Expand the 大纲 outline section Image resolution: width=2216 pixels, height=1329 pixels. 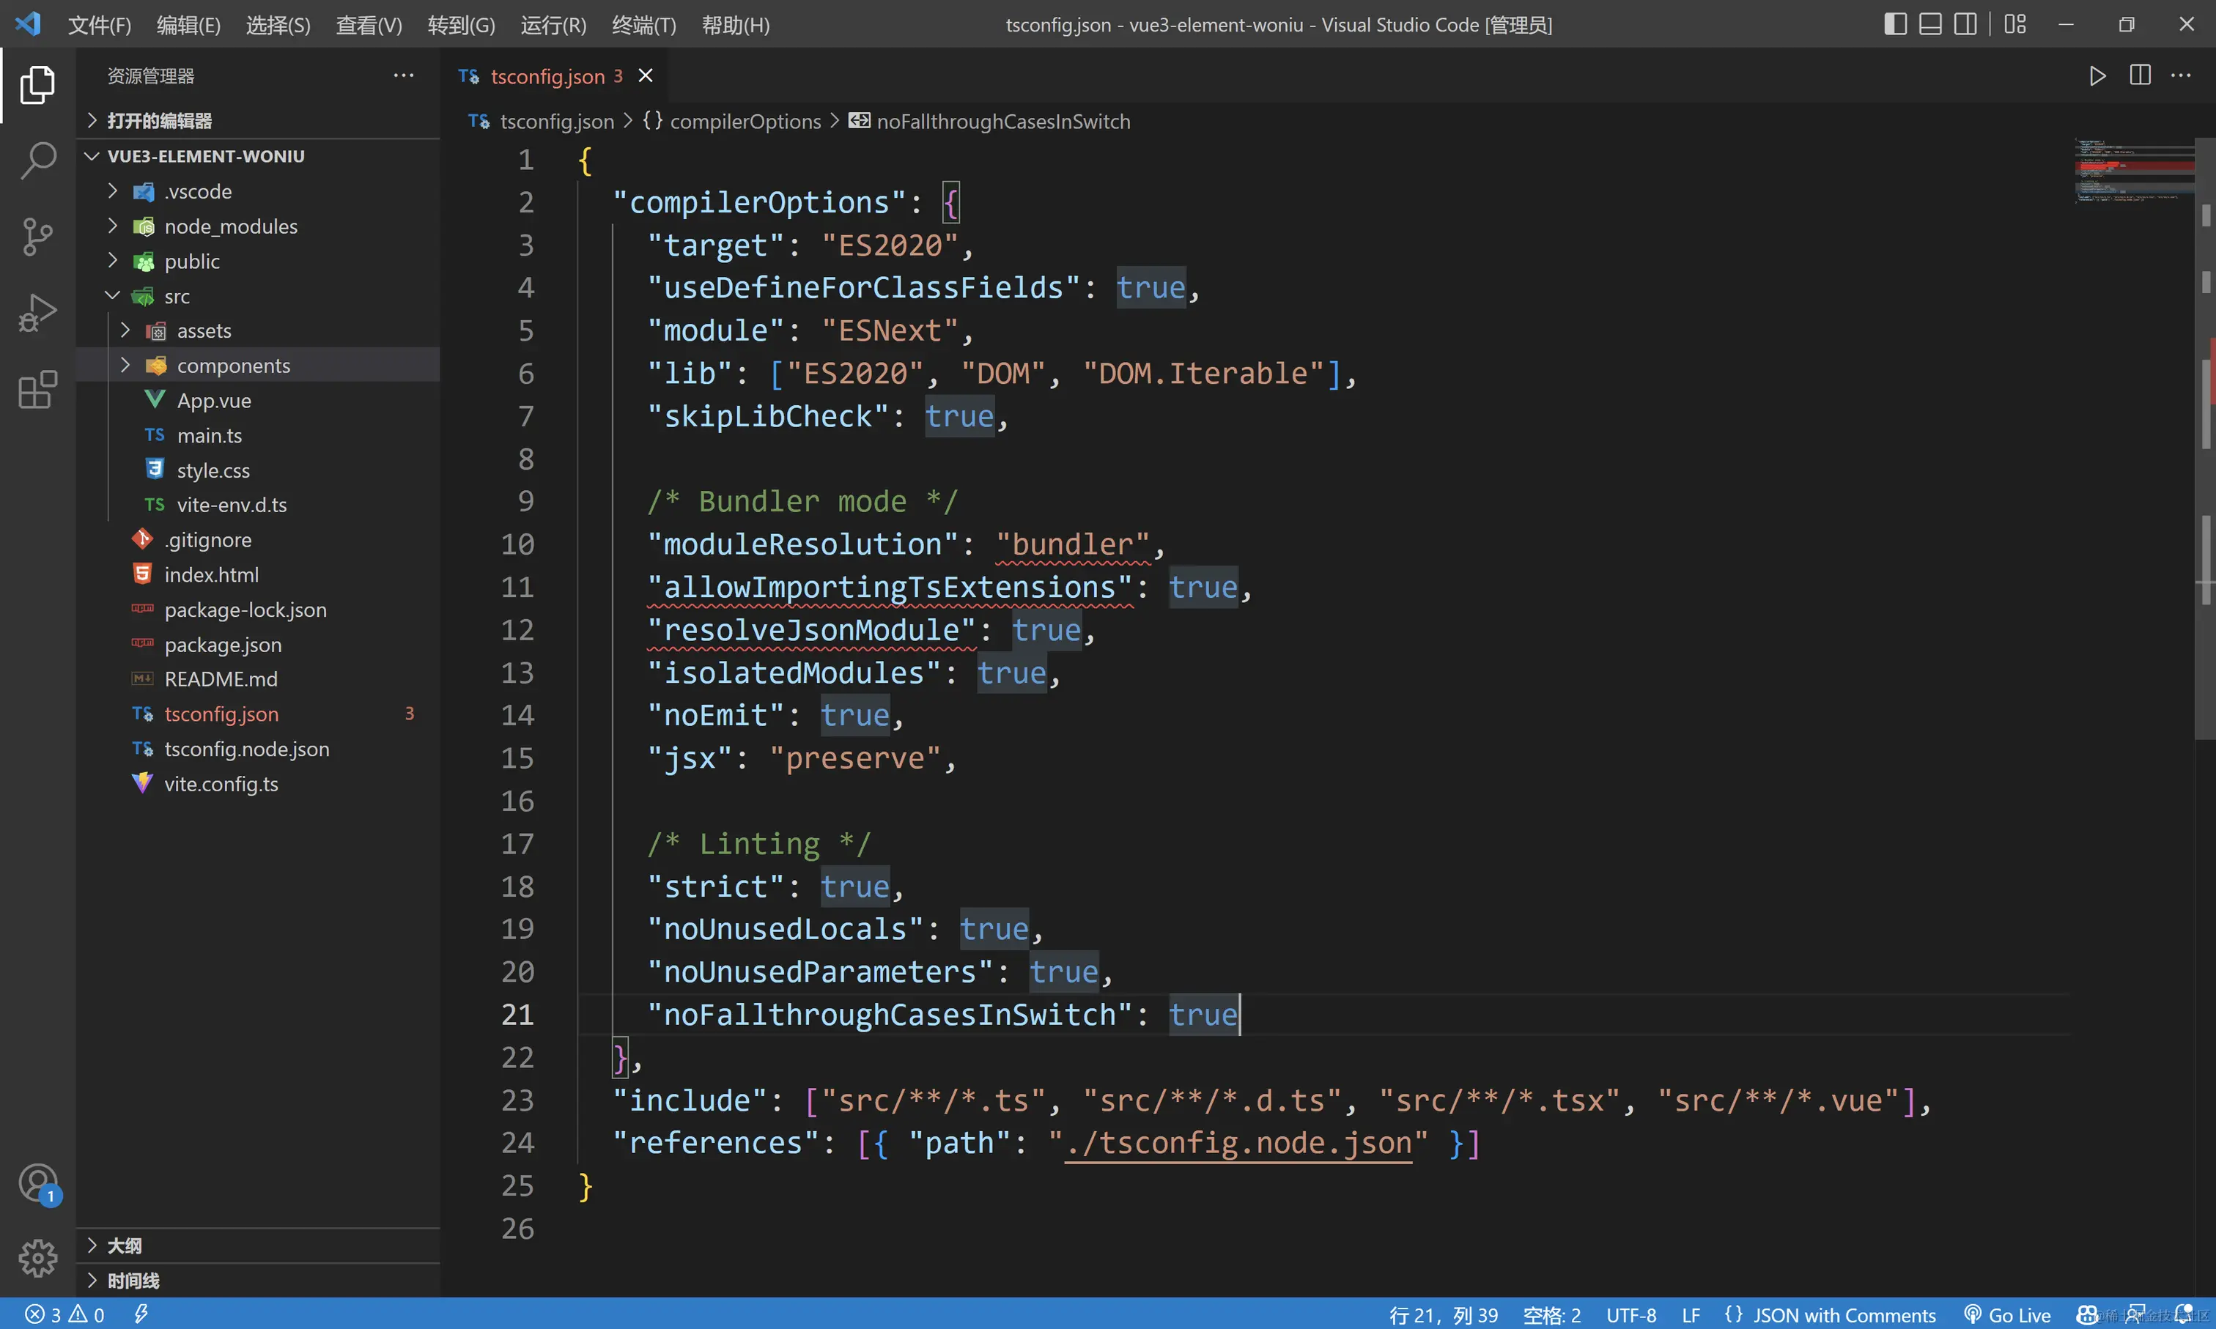pos(125,1245)
